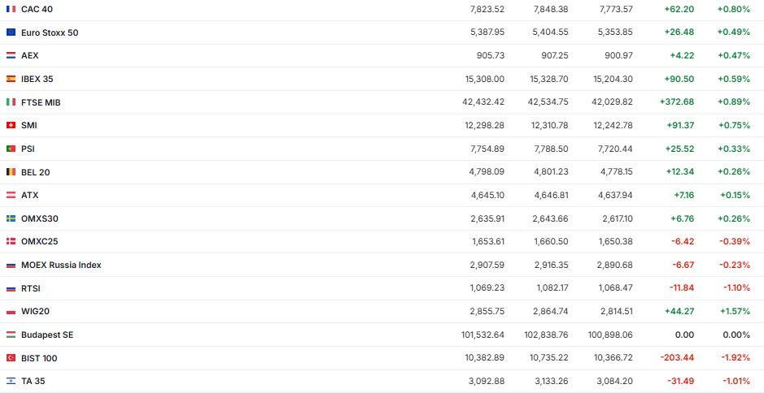764x393 pixels.
Task: Click the France flag icon beside CAC 40
Action: pos(11,9)
